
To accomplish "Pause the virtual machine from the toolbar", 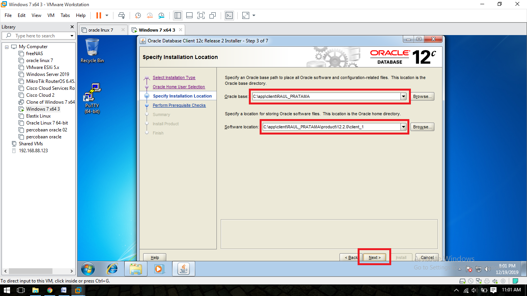I will coord(99,15).
